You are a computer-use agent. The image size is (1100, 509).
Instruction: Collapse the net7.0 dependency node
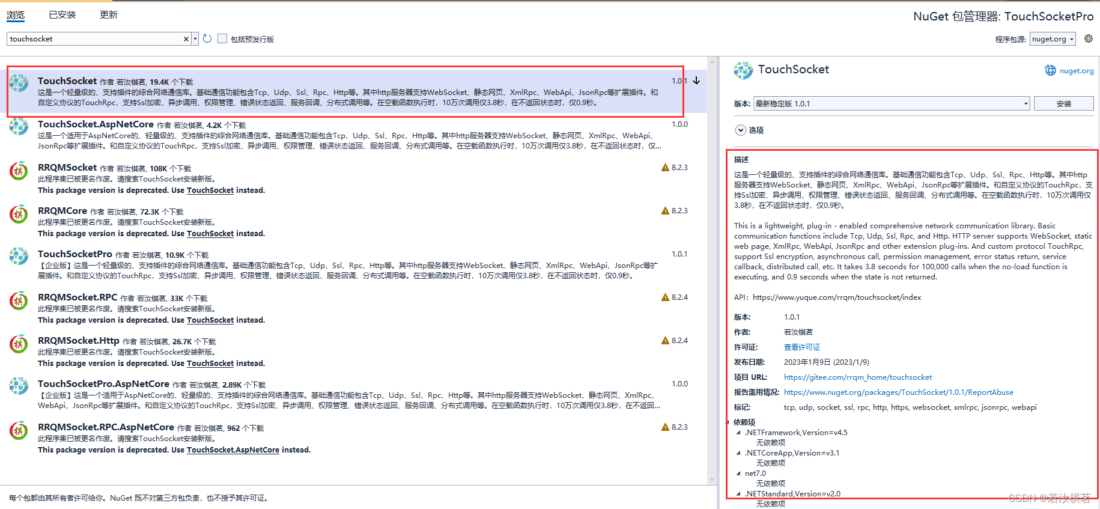point(738,474)
